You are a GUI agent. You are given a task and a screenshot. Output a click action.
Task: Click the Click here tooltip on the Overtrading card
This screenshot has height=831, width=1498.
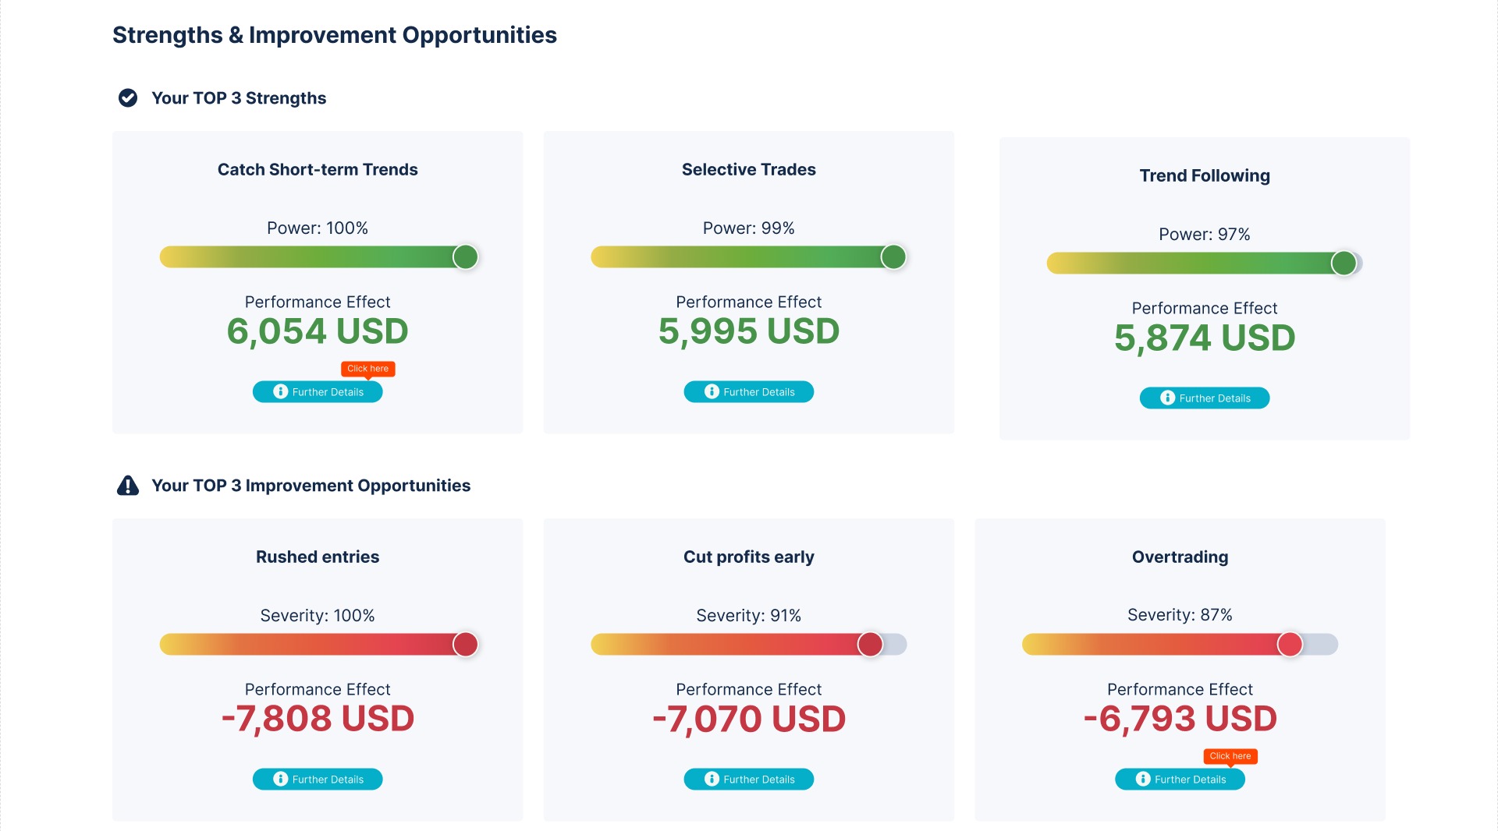pyautogui.click(x=1230, y=755)
